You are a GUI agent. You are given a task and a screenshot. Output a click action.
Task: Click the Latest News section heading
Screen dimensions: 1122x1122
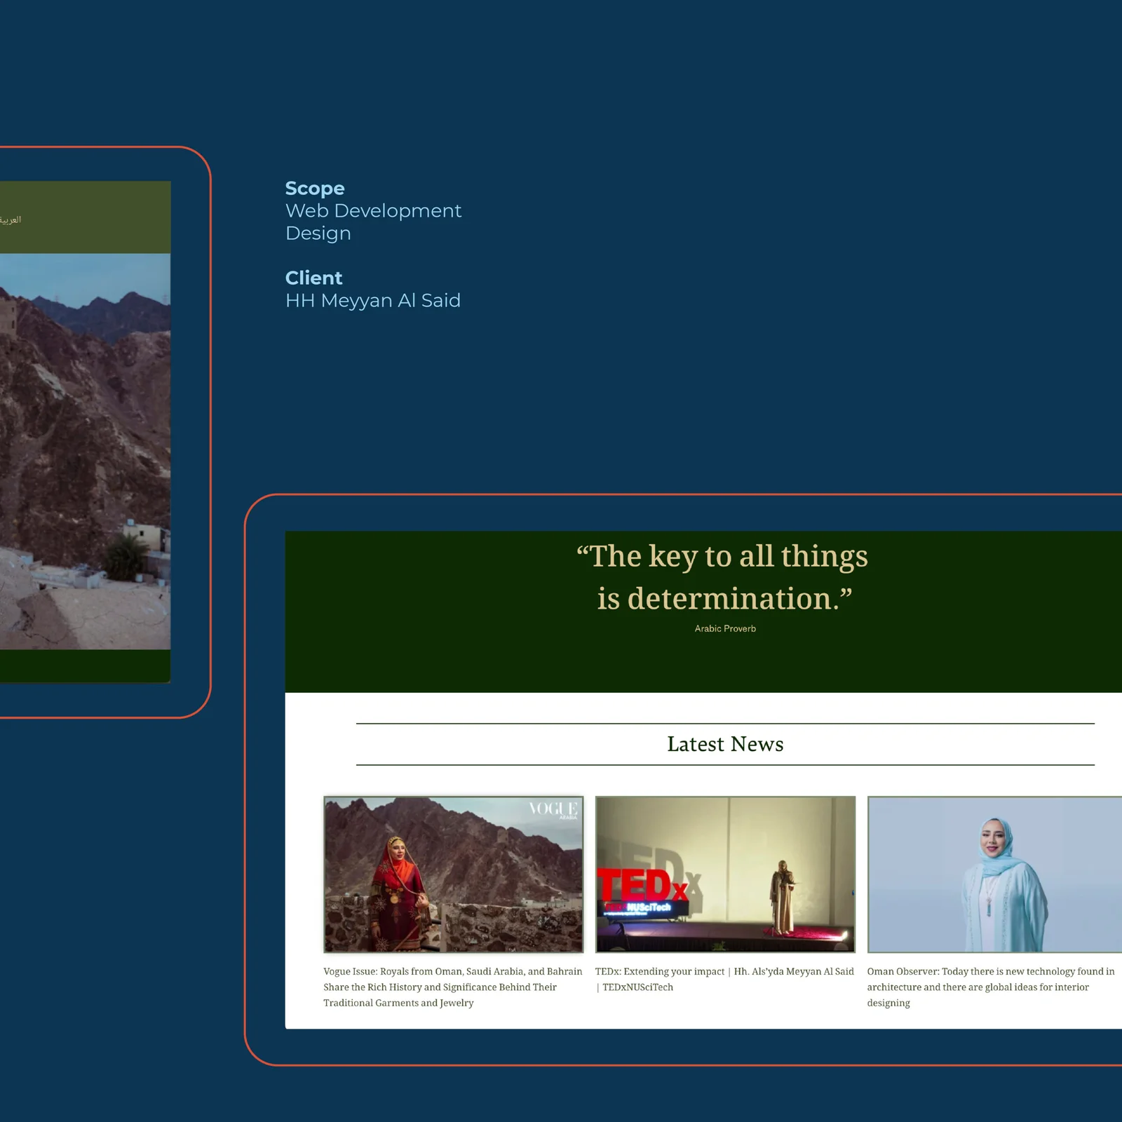click(725, 744)
